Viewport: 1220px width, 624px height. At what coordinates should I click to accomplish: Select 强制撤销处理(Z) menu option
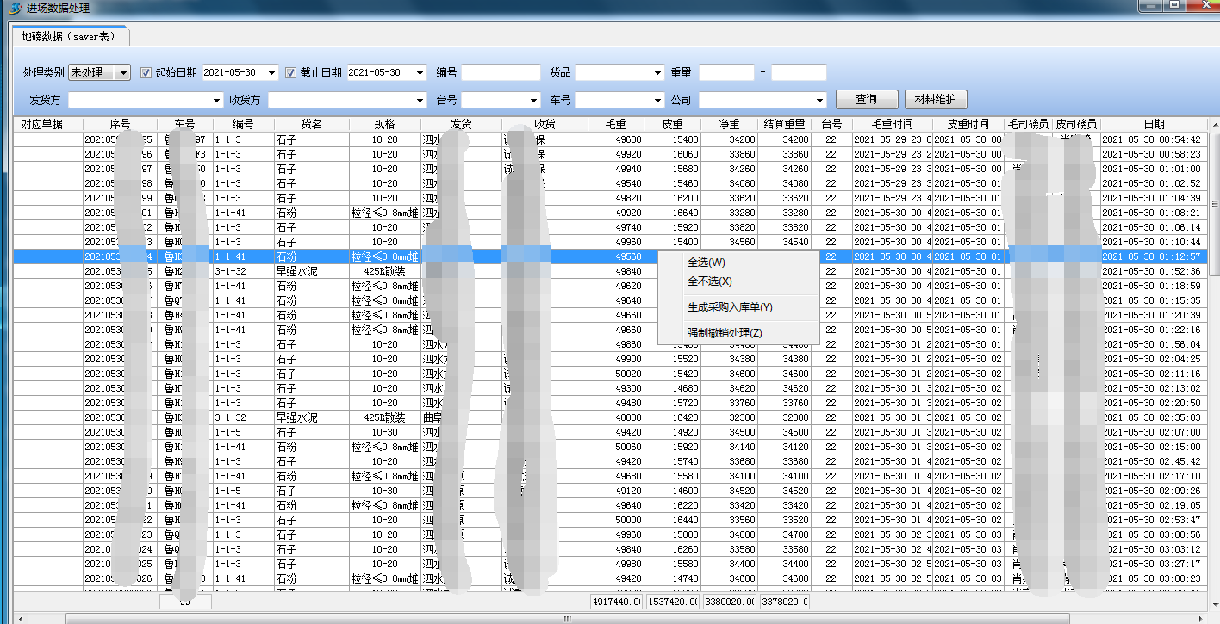(x=724, y=333)
